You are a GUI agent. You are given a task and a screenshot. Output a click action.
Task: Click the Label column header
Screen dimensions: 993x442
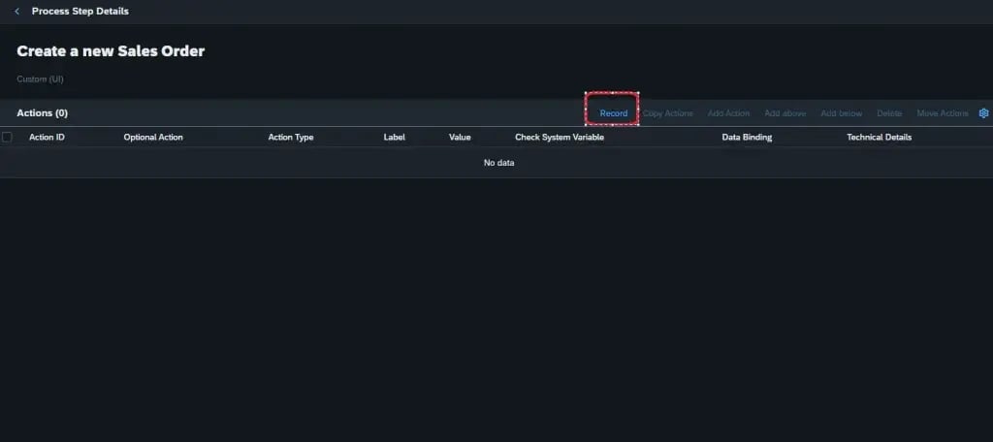(x=394, y=138)
